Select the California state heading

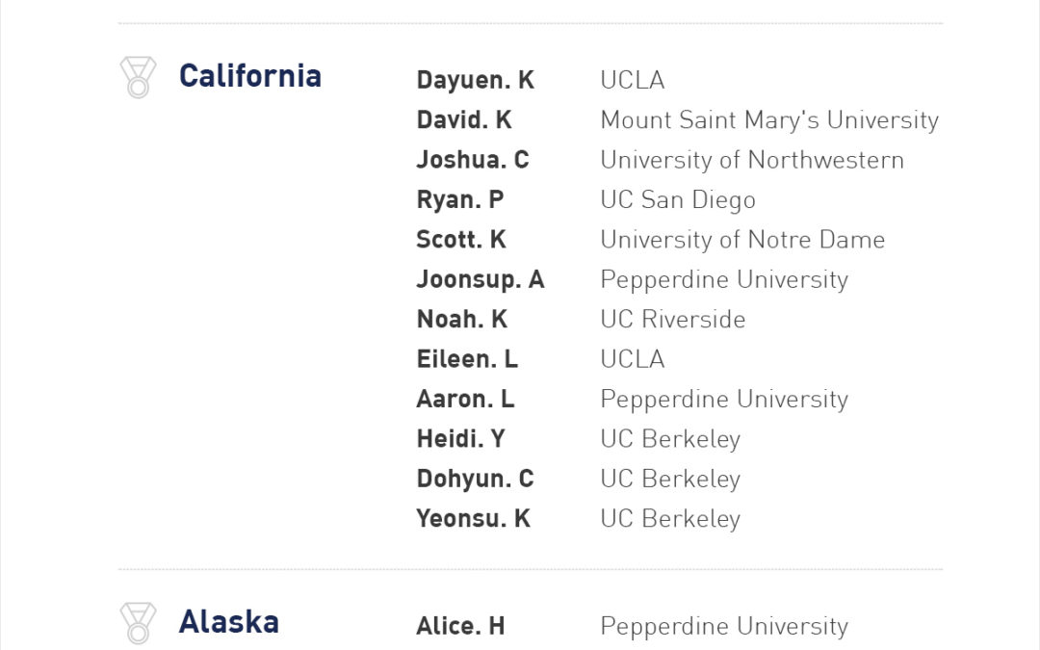[250, 76]
